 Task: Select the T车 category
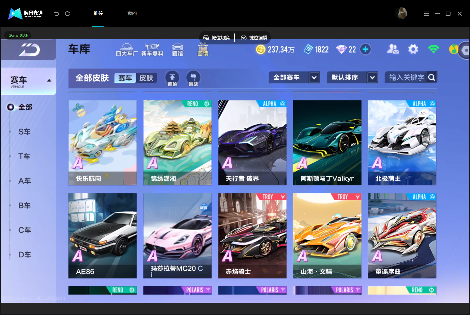(x=25, y=156)
